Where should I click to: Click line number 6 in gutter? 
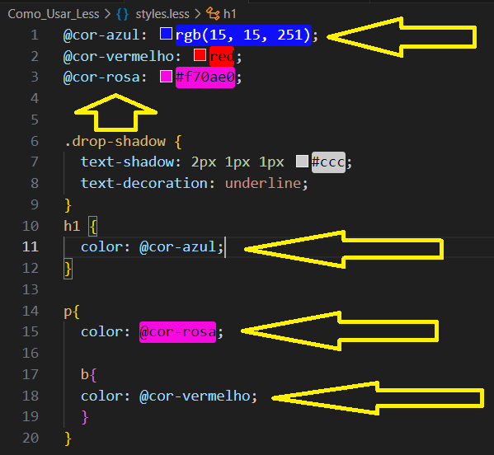(35, 141)
